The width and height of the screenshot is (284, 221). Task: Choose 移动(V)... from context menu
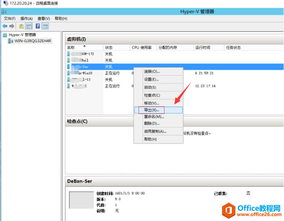[158, 103]
